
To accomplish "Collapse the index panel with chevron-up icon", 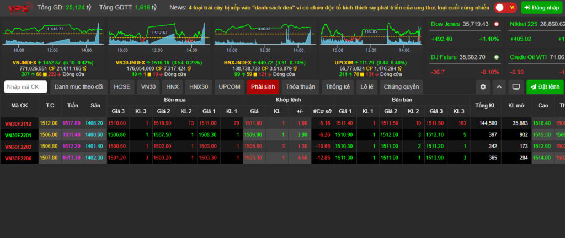I will click(x=499, y=86).
